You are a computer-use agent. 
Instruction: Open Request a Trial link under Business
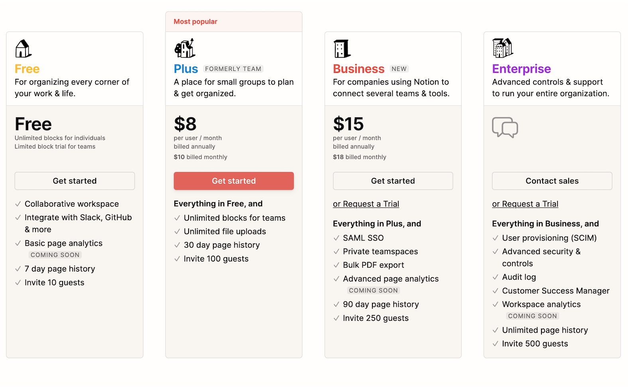pos(366,204)
